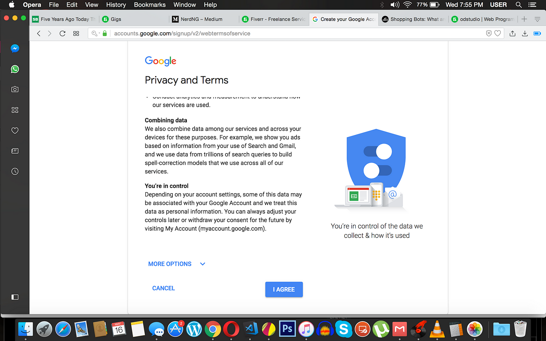Click the address bar URL field
This screenshot has height=341, width=546.
[296, 34]
